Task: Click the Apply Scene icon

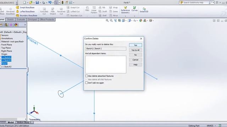Action: click(x=145, y=20)
